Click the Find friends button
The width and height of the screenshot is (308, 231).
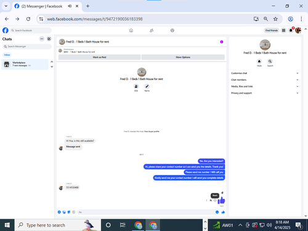[x=272, y=30]
